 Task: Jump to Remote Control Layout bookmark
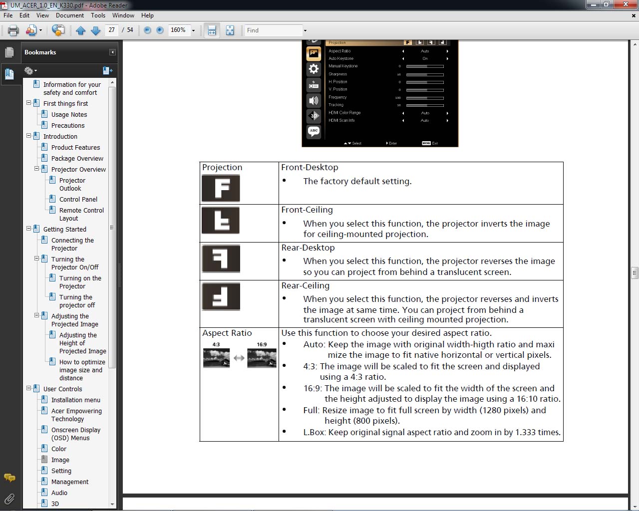coord(81,214)
